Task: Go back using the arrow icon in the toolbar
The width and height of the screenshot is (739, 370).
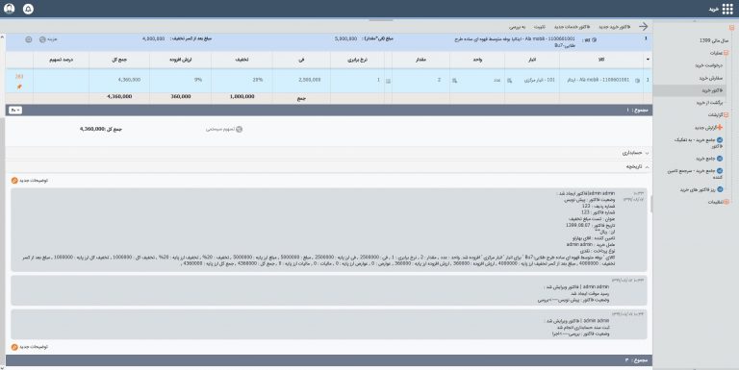Action: 644,27
